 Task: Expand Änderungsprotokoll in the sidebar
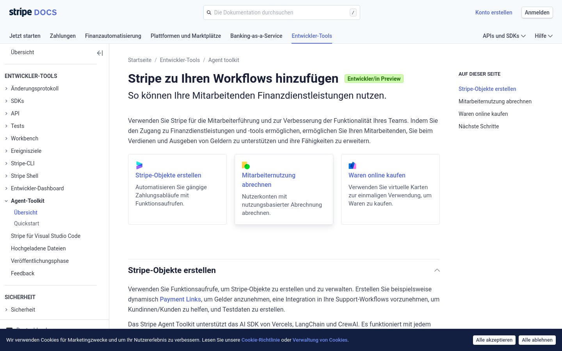[32, 89]
